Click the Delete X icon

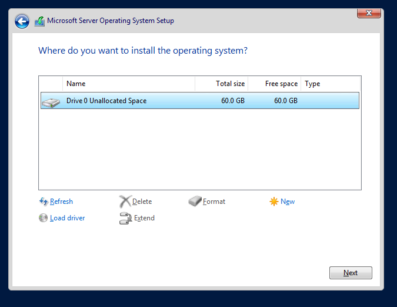[125, 202]
